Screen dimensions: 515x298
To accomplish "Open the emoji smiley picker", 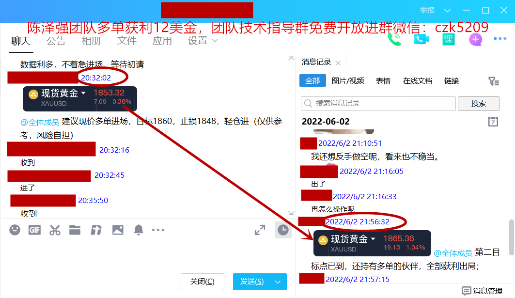I will 15,230.
